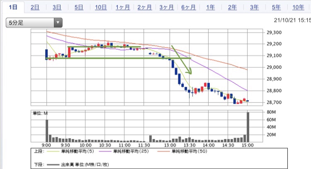This screenshot has width=311, height=169.
Task: Click the 29,000 price axis label
Action: coord(274,67)
